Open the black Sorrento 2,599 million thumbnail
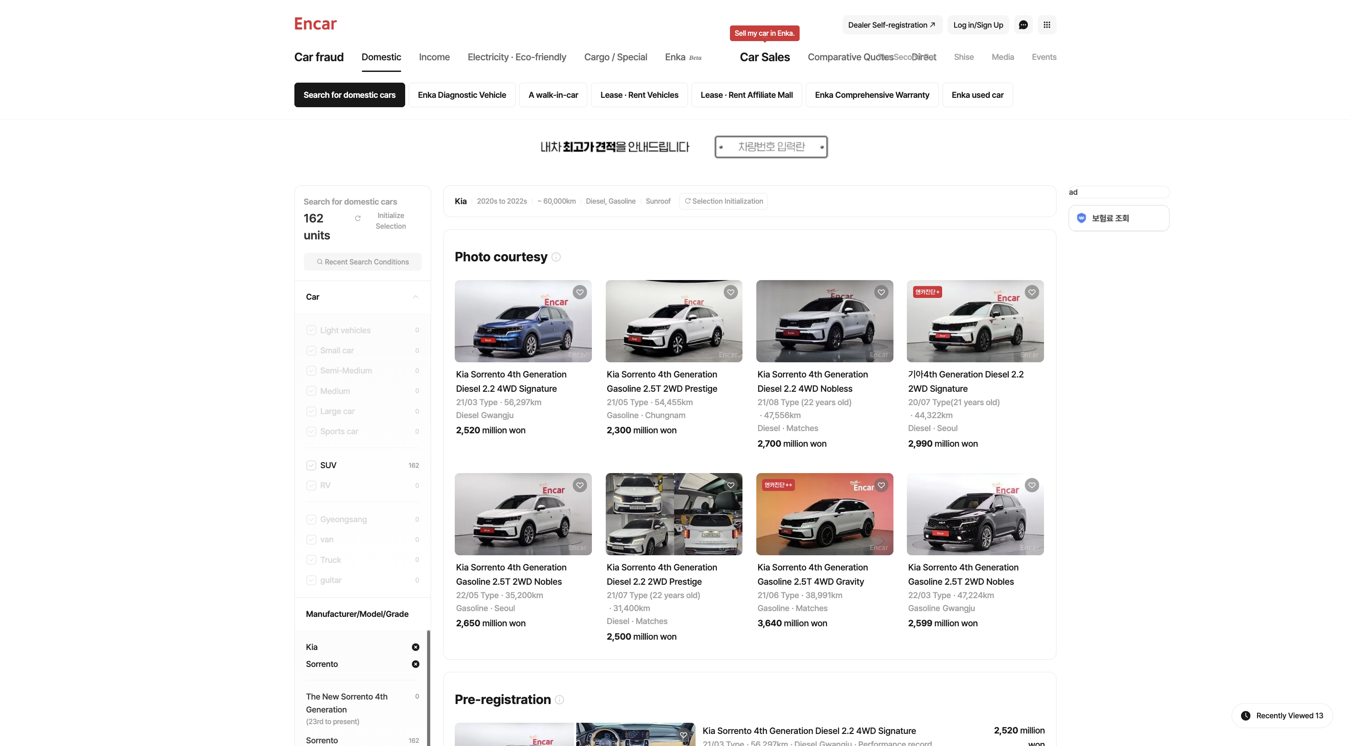Image resolution: width=1350 pixels, height=746 pixels. [975, 514]
